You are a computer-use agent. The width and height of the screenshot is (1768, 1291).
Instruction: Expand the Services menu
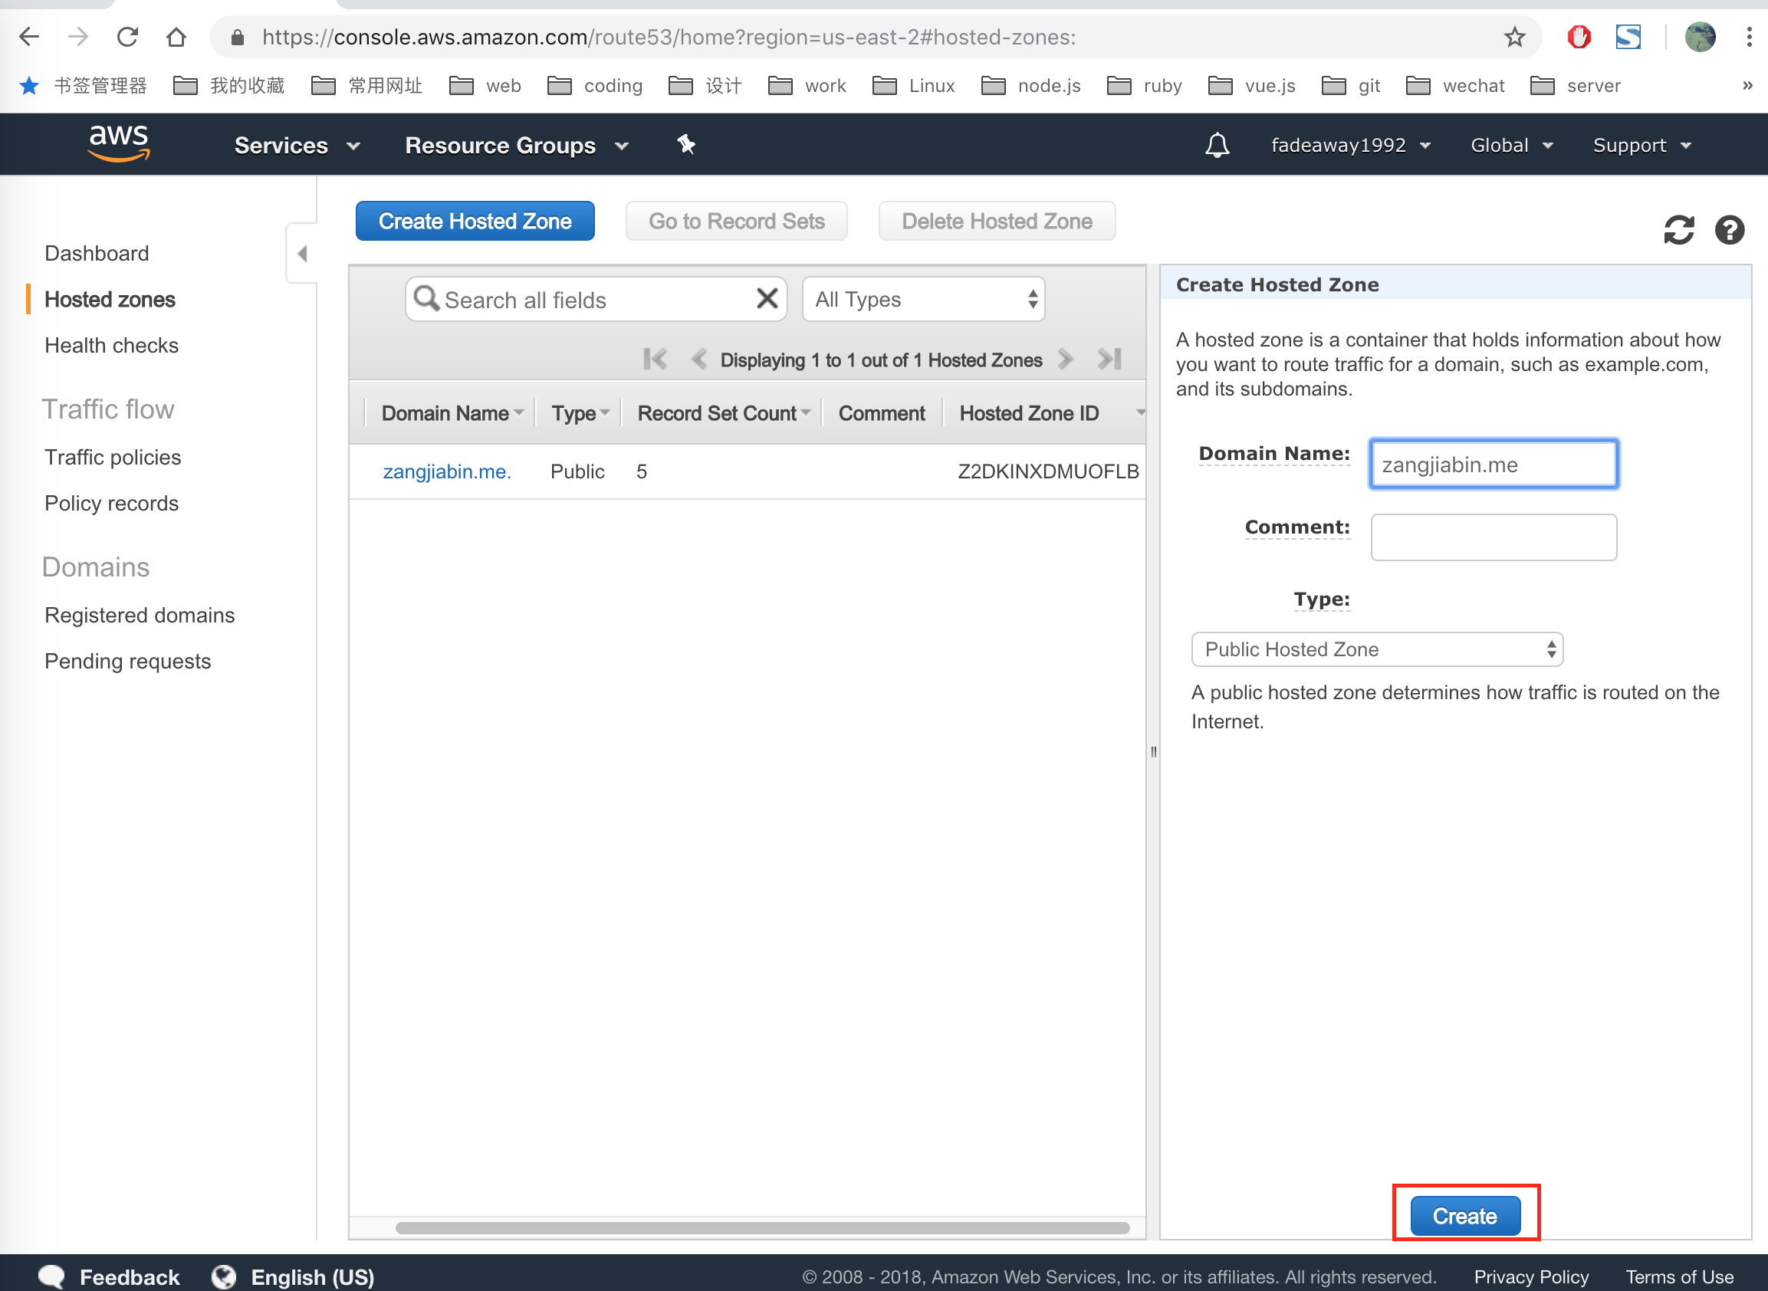296,146
